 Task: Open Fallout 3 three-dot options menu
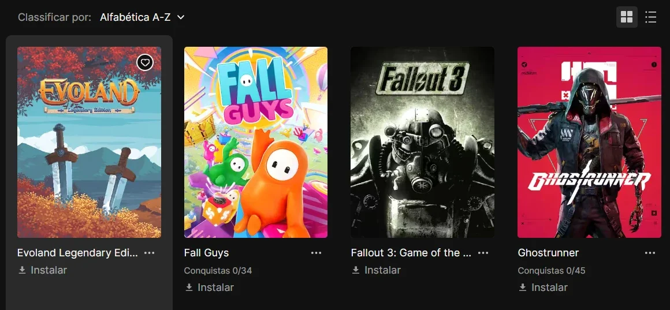483,253
